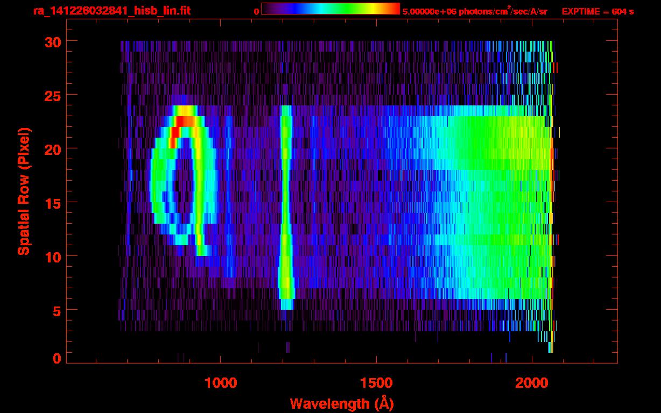Click the y-axis tick label 20
Screen dimensions: 661x413
[x=52, y=149]
